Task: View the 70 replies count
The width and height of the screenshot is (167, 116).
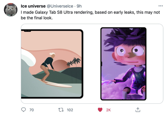Action: [x=32, y=110]
